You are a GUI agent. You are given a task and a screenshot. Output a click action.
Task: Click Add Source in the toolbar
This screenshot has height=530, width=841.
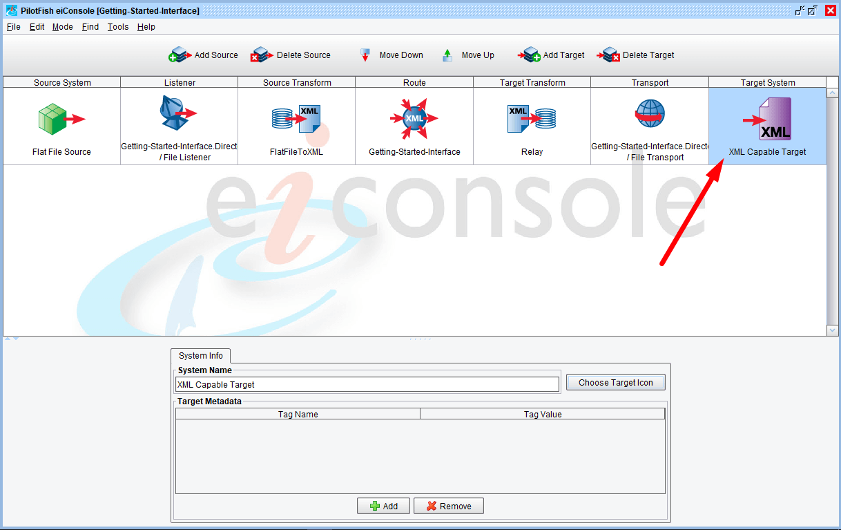point(204,55)
